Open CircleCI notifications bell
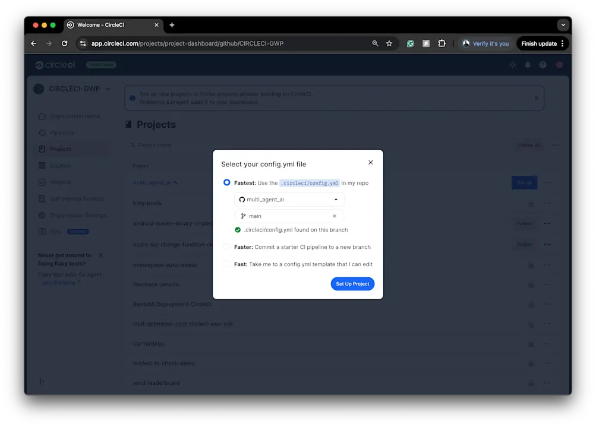 pos(527,65)
